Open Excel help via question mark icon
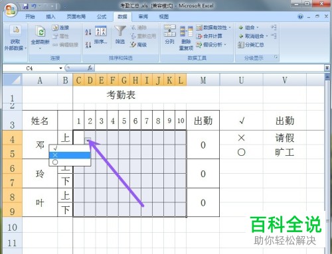The width and height of the screenshot is (332, 254). (x=300, y=17)
